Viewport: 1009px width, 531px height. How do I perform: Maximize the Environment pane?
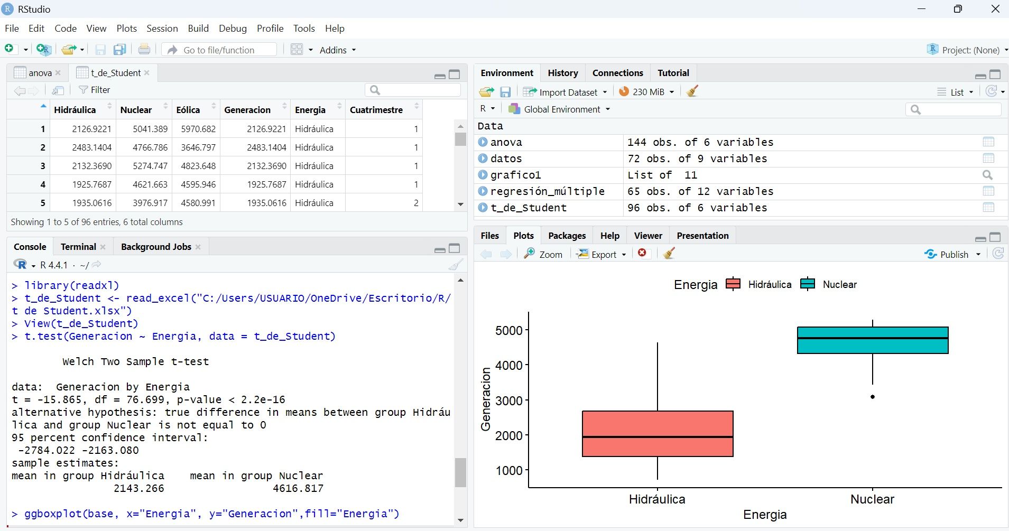click(x=995, y=74)
